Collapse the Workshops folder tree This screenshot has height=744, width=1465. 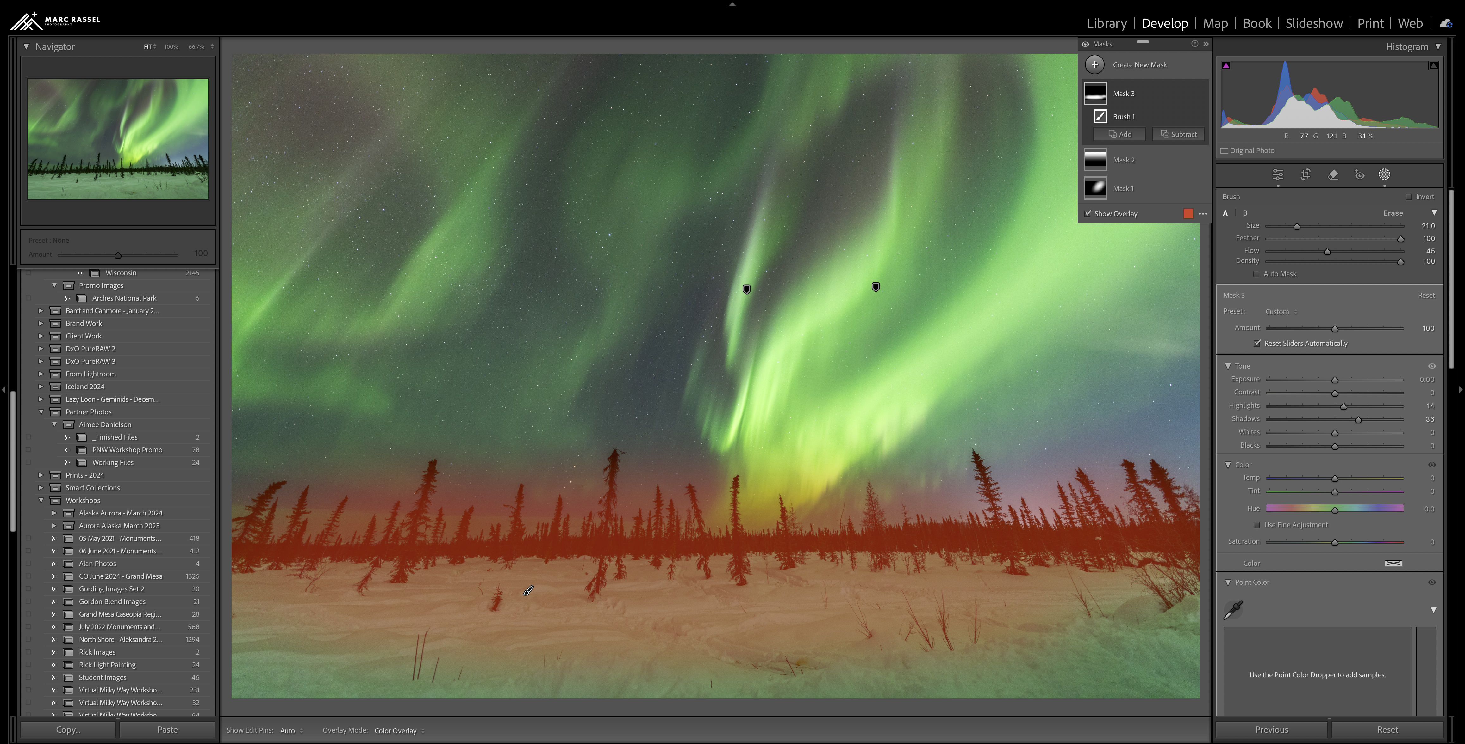(41, 500)
